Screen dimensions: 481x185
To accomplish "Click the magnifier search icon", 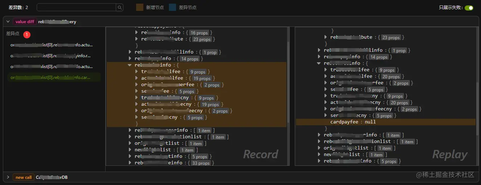I will (x=119, y=7).
